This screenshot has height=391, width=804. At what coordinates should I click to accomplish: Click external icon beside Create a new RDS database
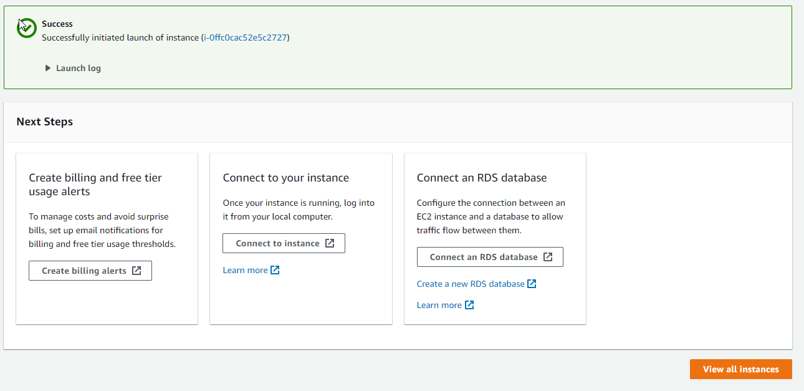(532, 284)
